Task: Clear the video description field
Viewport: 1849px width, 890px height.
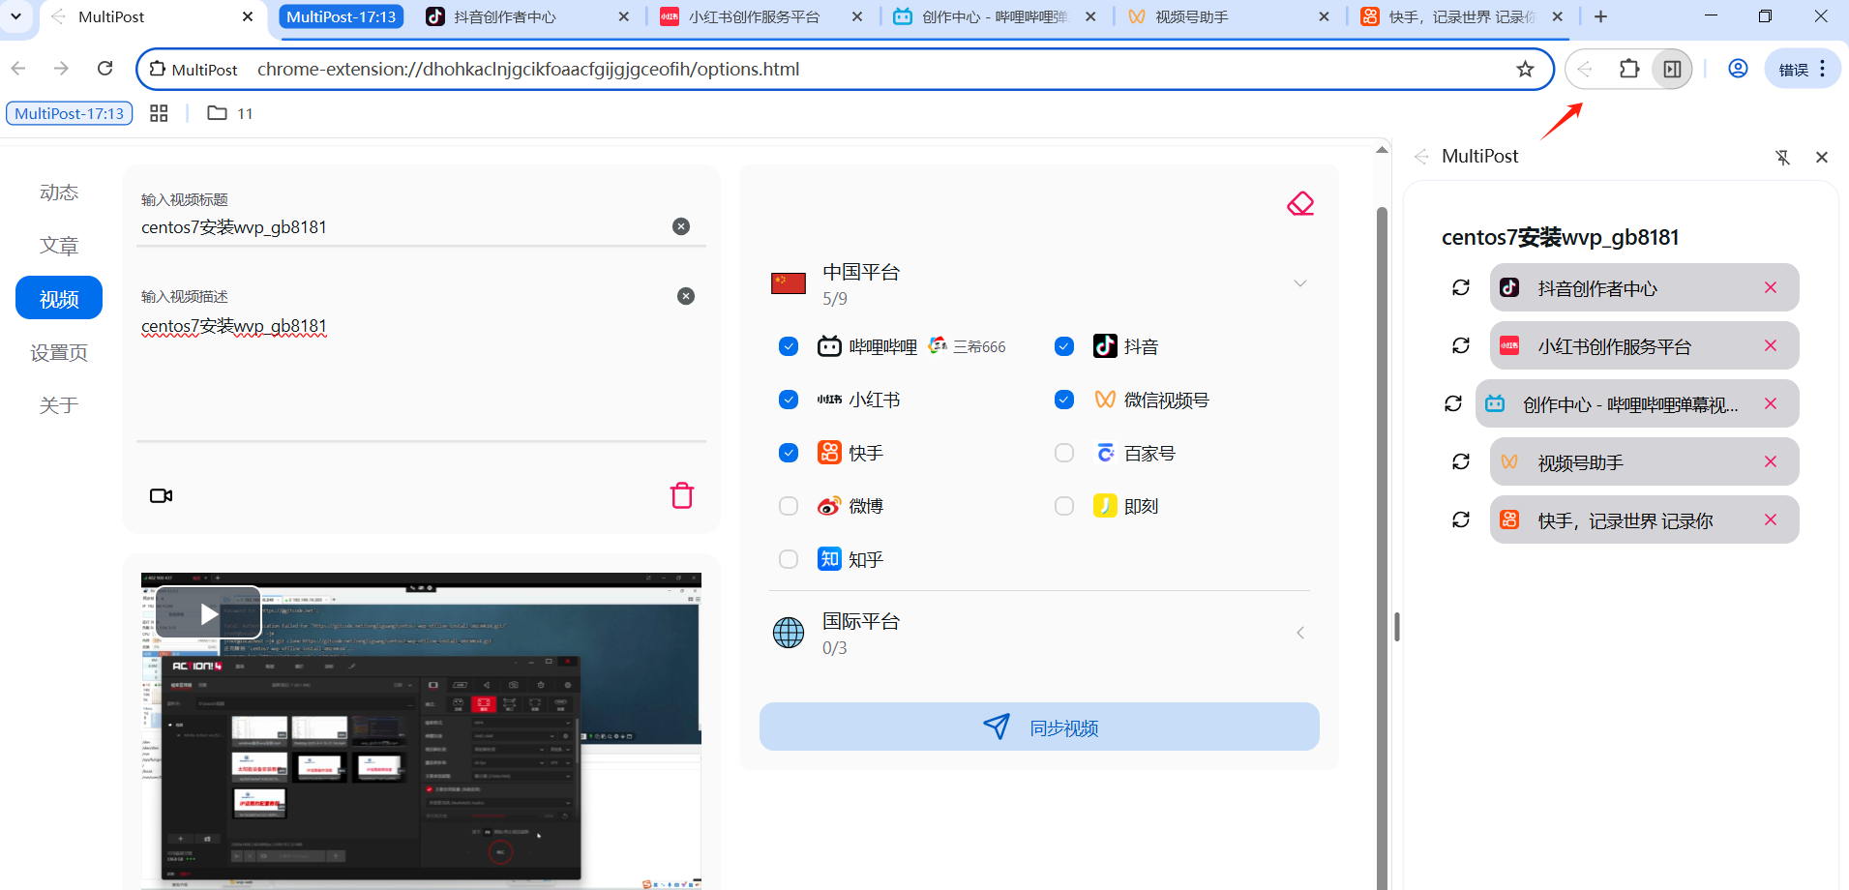Action: tap(686, 296)
